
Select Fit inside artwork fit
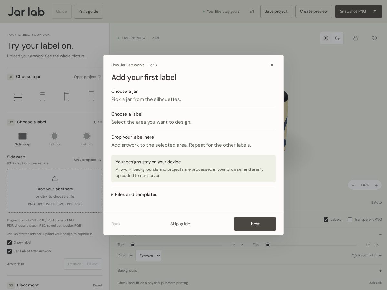74,264
